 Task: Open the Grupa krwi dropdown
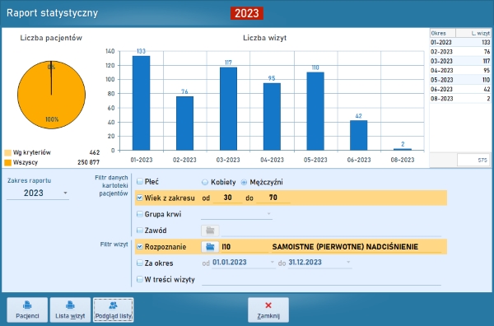[268, 214]
